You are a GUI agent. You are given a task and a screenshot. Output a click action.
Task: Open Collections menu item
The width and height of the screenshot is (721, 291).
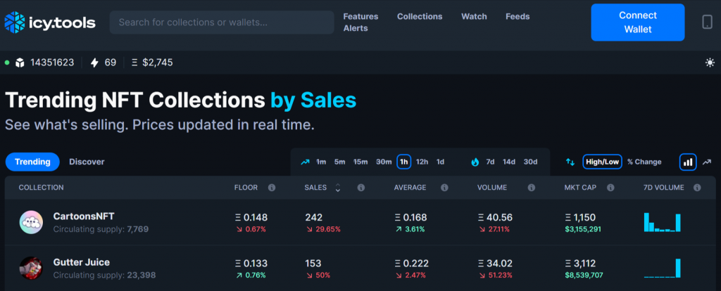click(420, 17)
